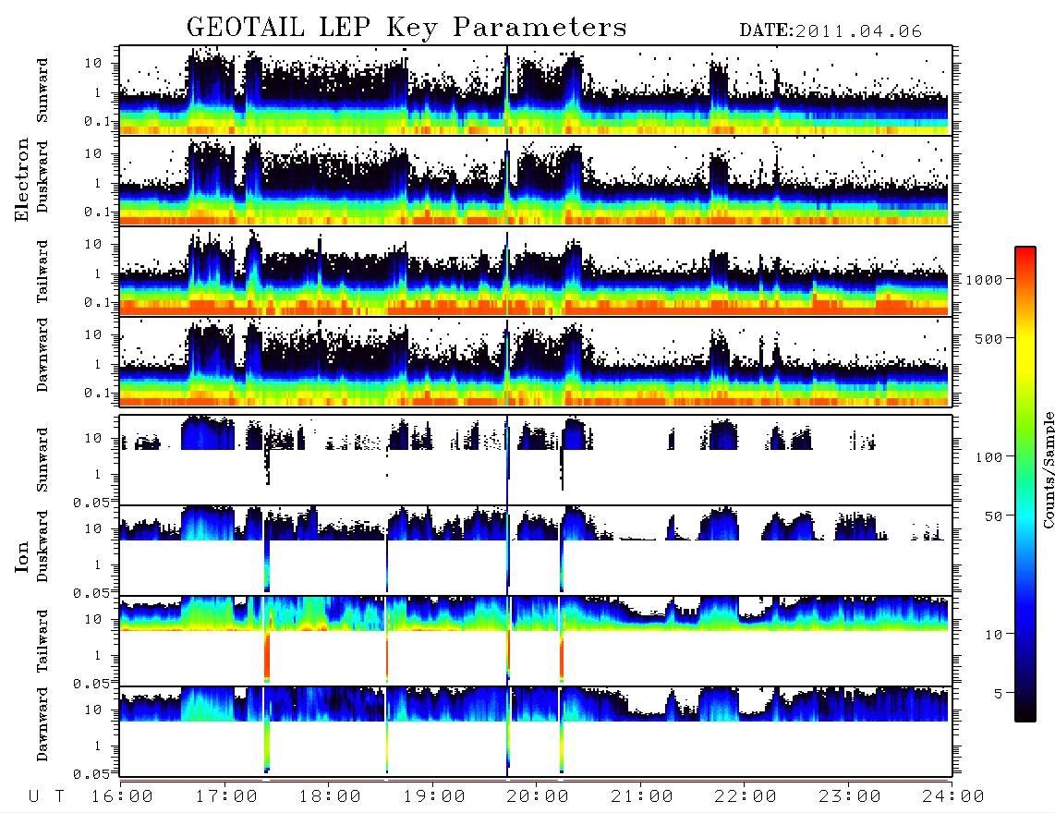
Task: Select the Ion Duskward panel label
Action: (42, 546)
